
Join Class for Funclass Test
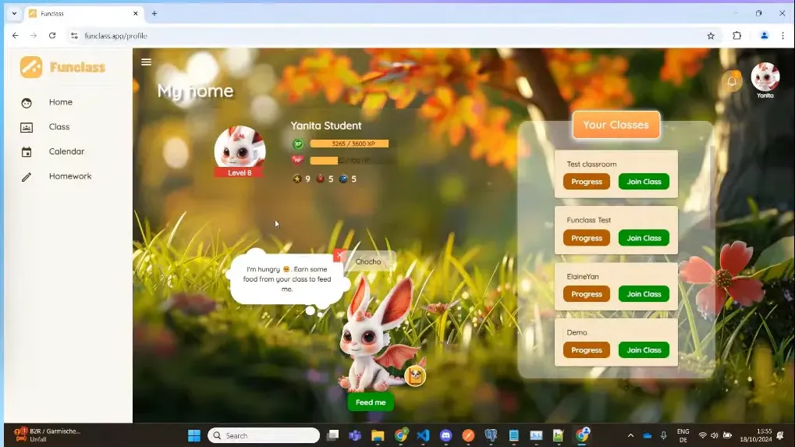tap(644, 238)
